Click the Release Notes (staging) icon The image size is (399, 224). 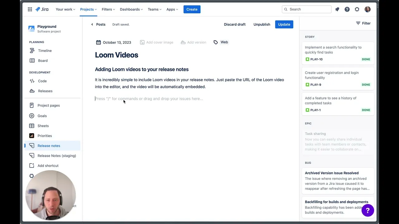pyautogui.click(x=31, y=156)
